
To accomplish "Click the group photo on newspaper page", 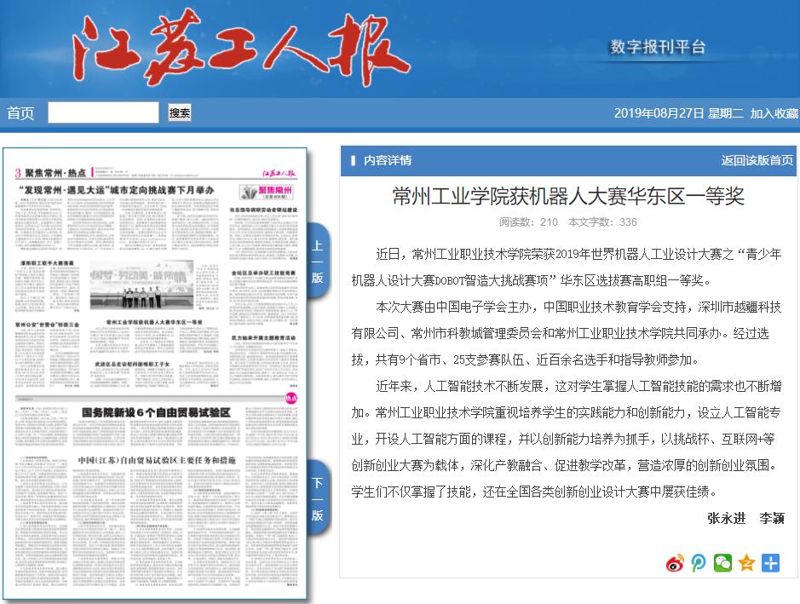I will (x=141, y=285).
